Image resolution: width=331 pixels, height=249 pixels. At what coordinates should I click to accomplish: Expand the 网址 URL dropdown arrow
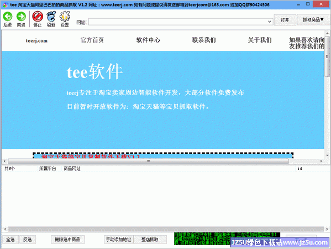tap(270, 22)
